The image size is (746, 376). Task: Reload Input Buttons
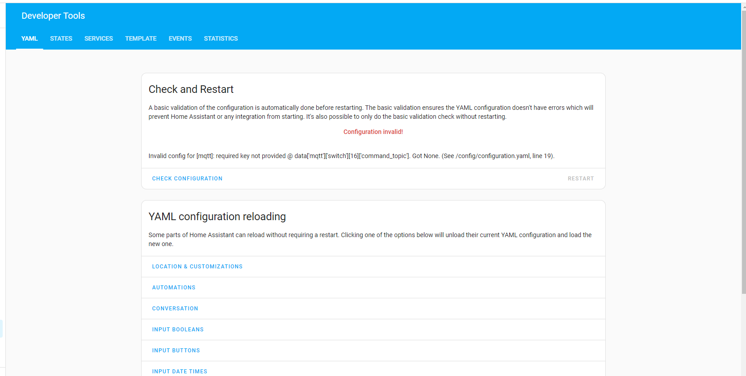point(176,351)
